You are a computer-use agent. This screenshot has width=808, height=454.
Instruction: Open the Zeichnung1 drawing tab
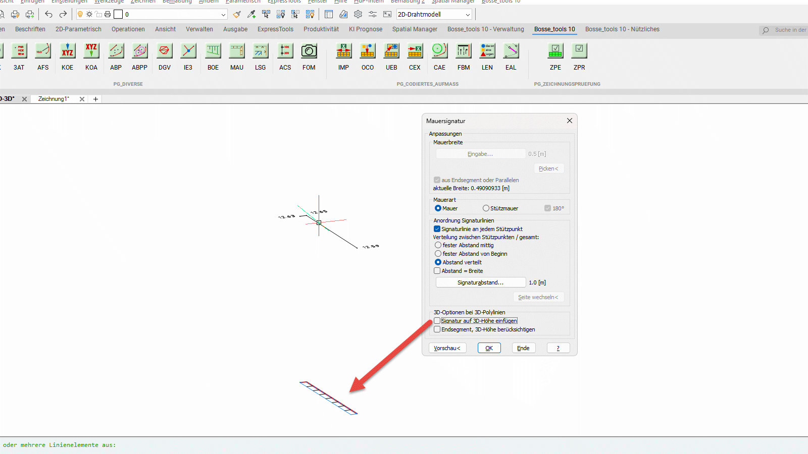pyautogui.click(x=54, y=99)
